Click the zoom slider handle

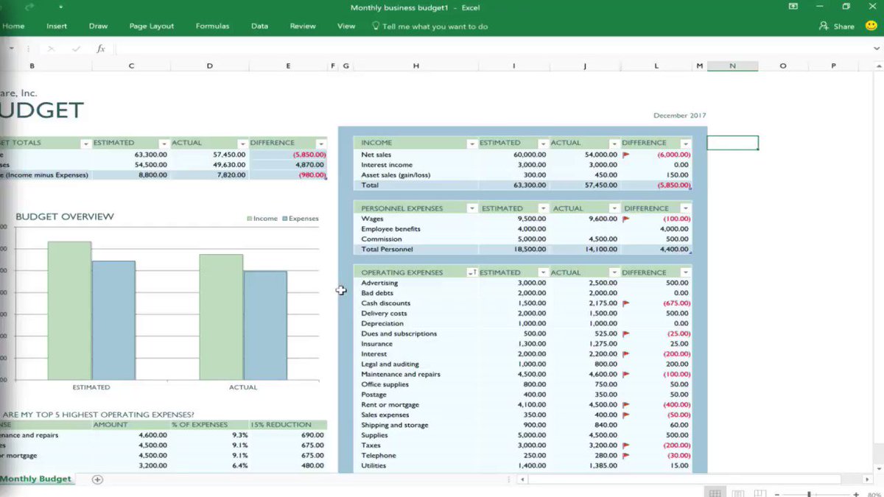click(810, 494)
